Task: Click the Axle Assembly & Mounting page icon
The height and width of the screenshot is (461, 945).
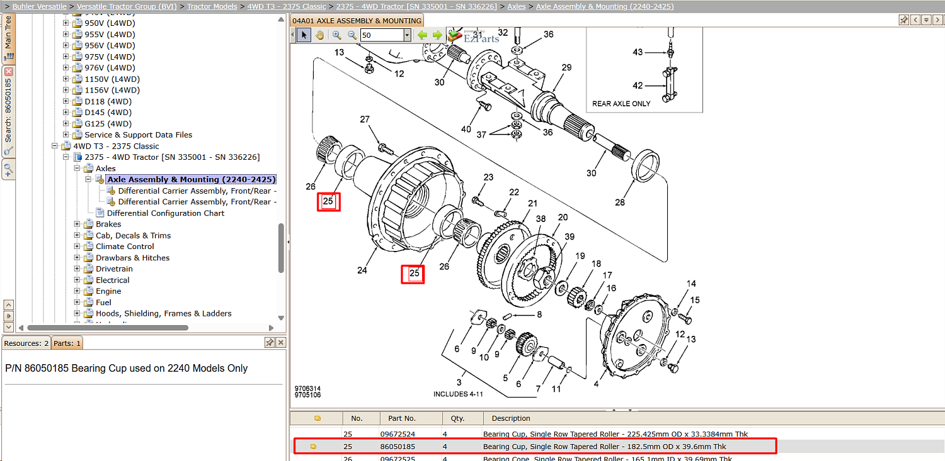Action: [x=100, y=180]
